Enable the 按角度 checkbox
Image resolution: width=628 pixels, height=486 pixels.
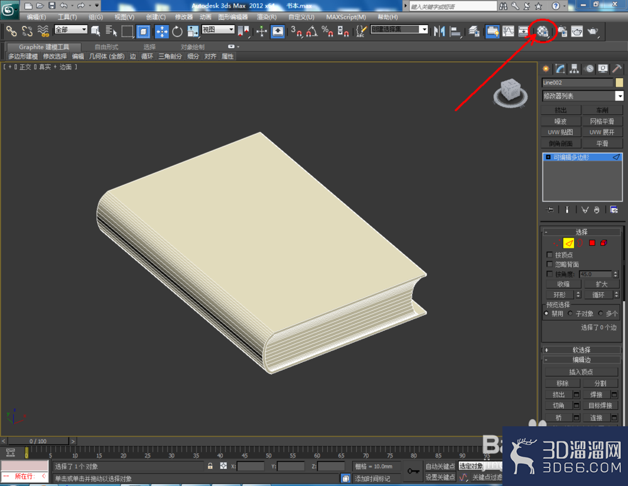pyautogui.click(x=549, y=274)
